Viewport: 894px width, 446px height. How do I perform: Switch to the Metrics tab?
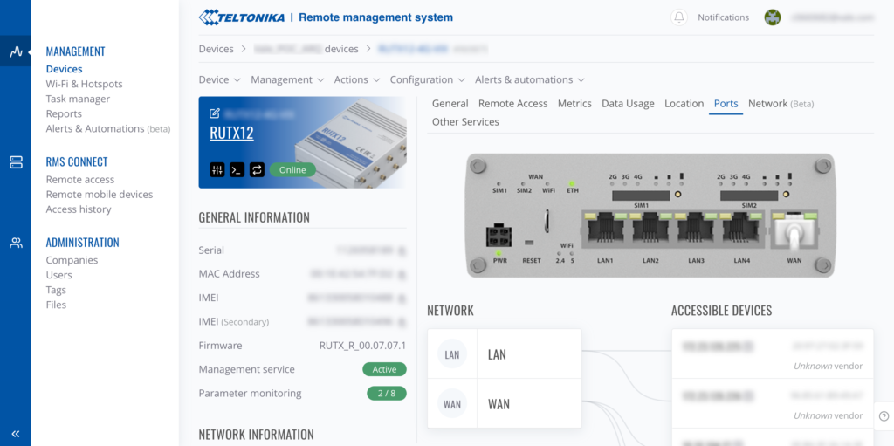point(574,104)
